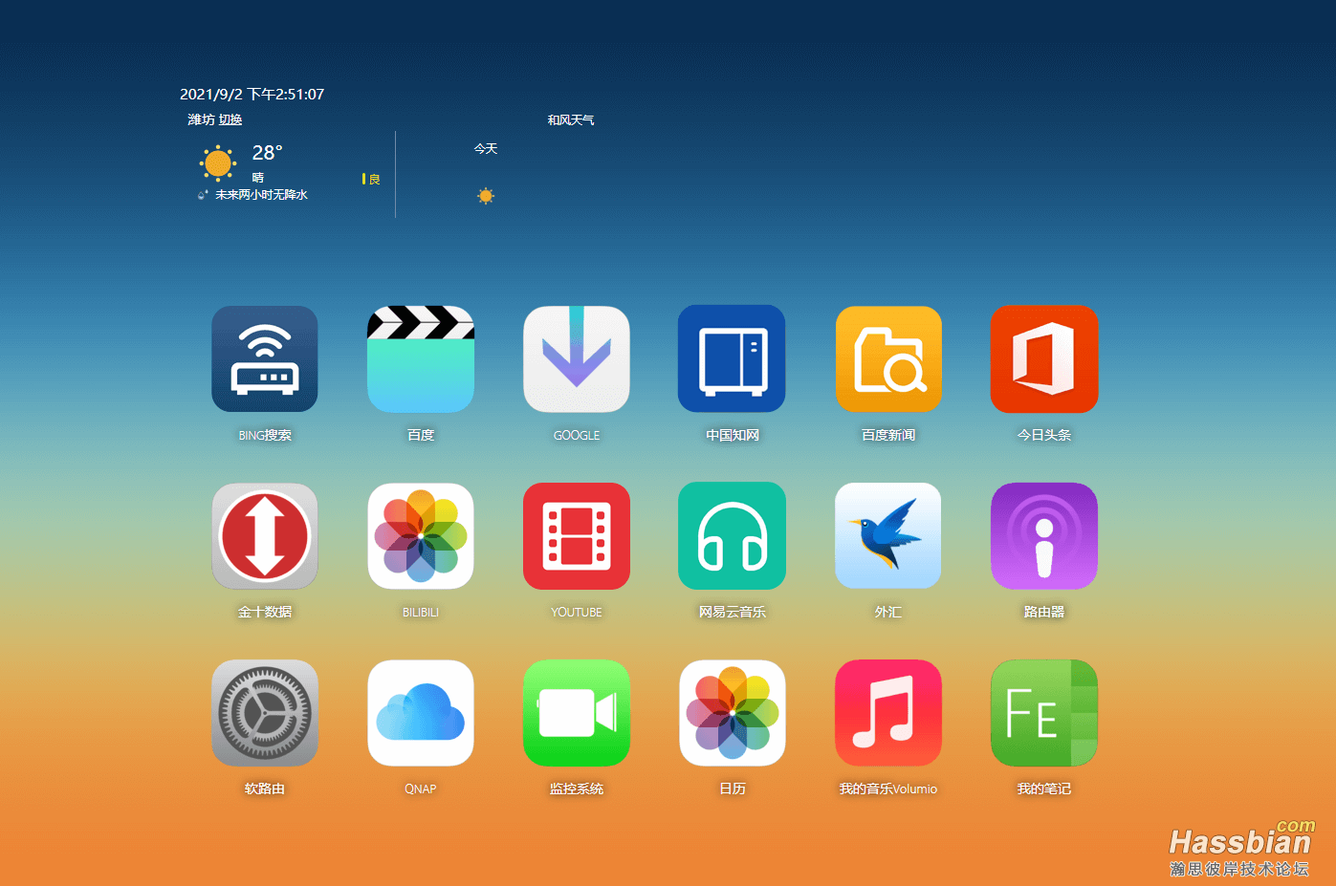The width and height of the screenshot is (1336, 886).
Task: Open the GOOGLE download arrow icon
Action: point(577,358)
